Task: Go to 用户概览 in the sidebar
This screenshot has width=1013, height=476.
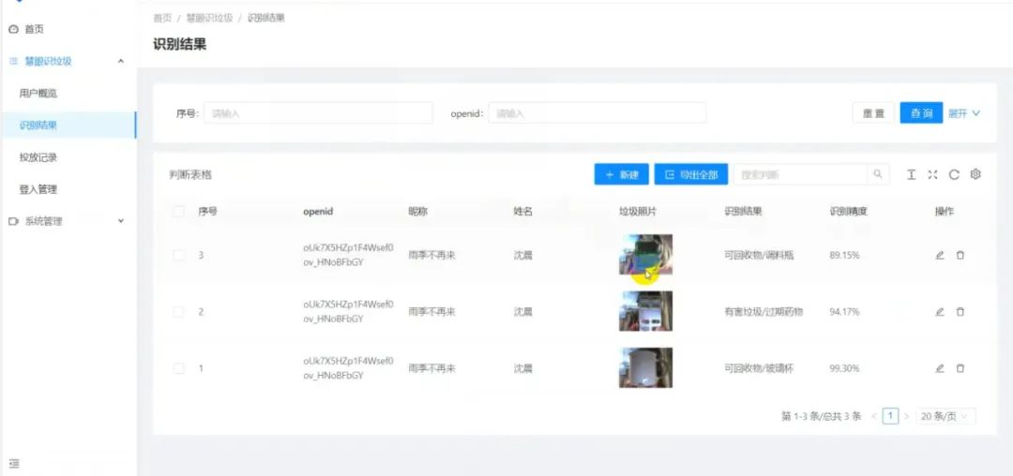Action: (38, 94)
